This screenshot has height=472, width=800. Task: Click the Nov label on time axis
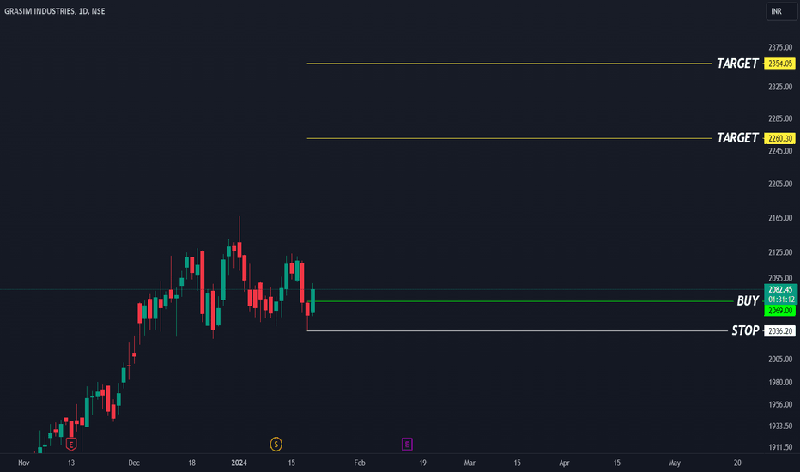click(x=23, y=463)
